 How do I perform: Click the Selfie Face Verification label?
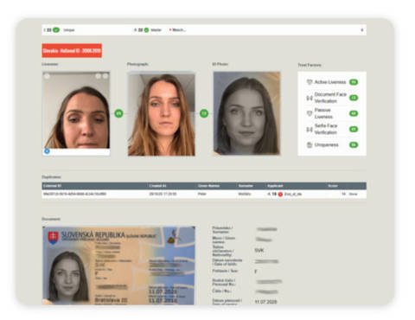click(326, 129)
